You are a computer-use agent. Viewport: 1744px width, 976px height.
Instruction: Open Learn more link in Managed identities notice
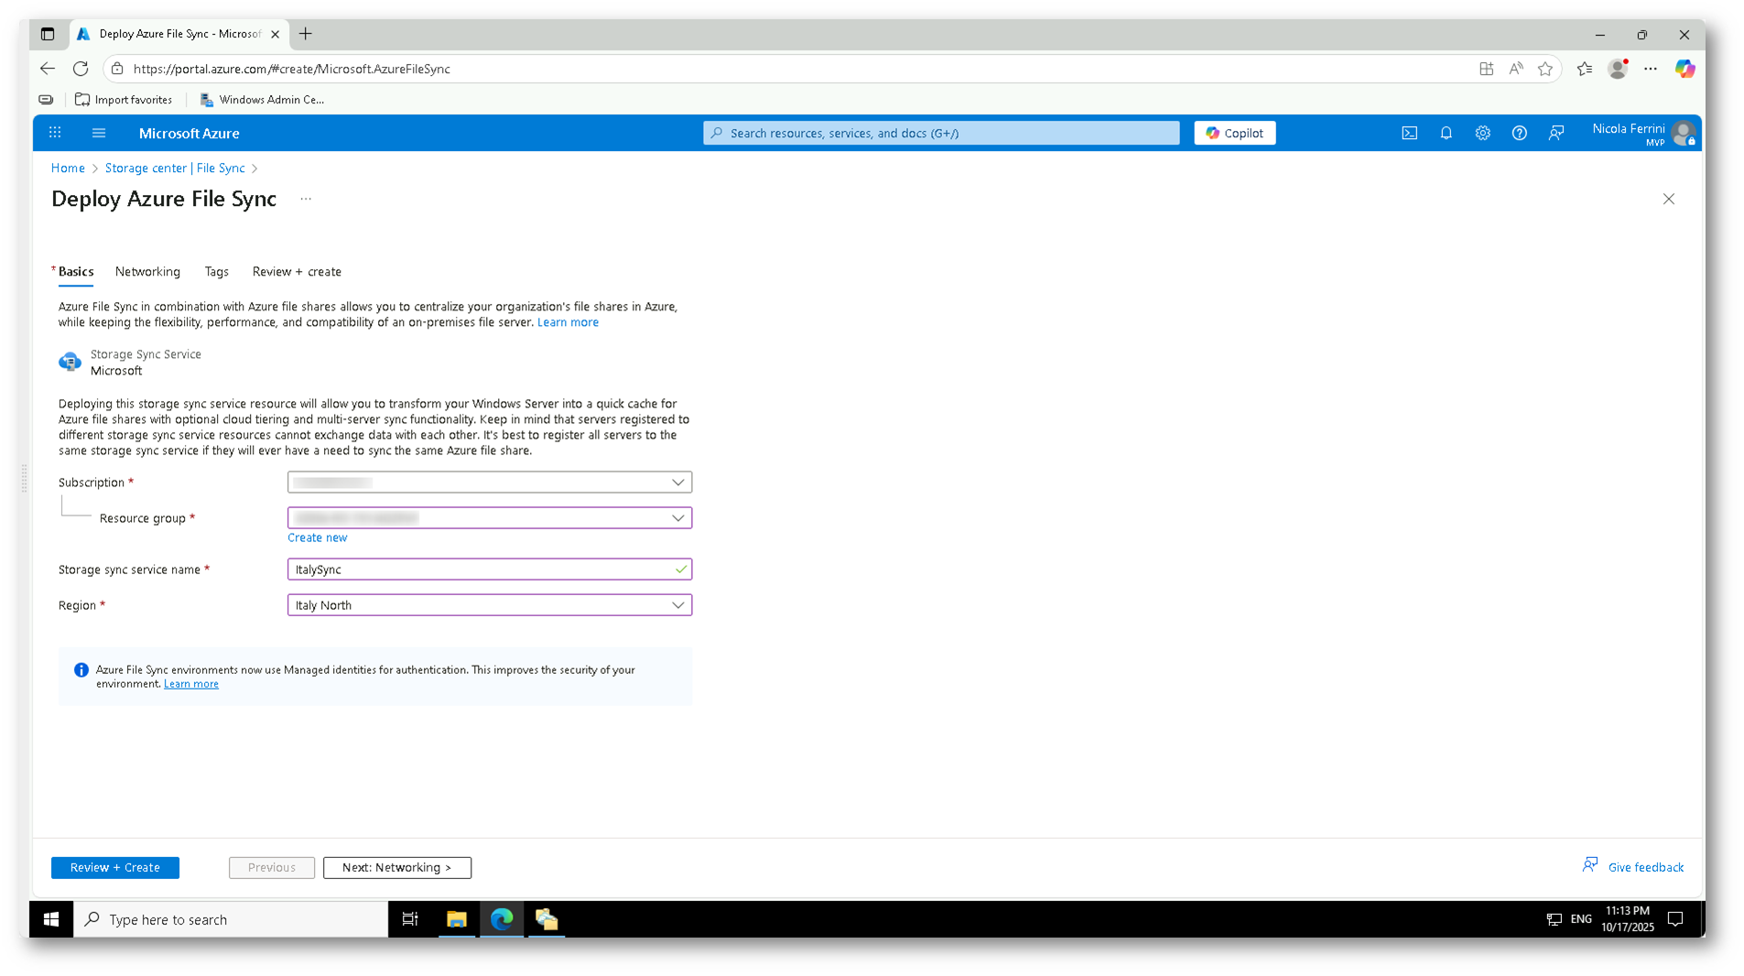pos(191,684)
